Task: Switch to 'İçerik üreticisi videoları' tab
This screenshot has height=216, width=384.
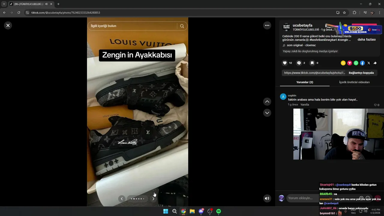Action: (354, 82)
